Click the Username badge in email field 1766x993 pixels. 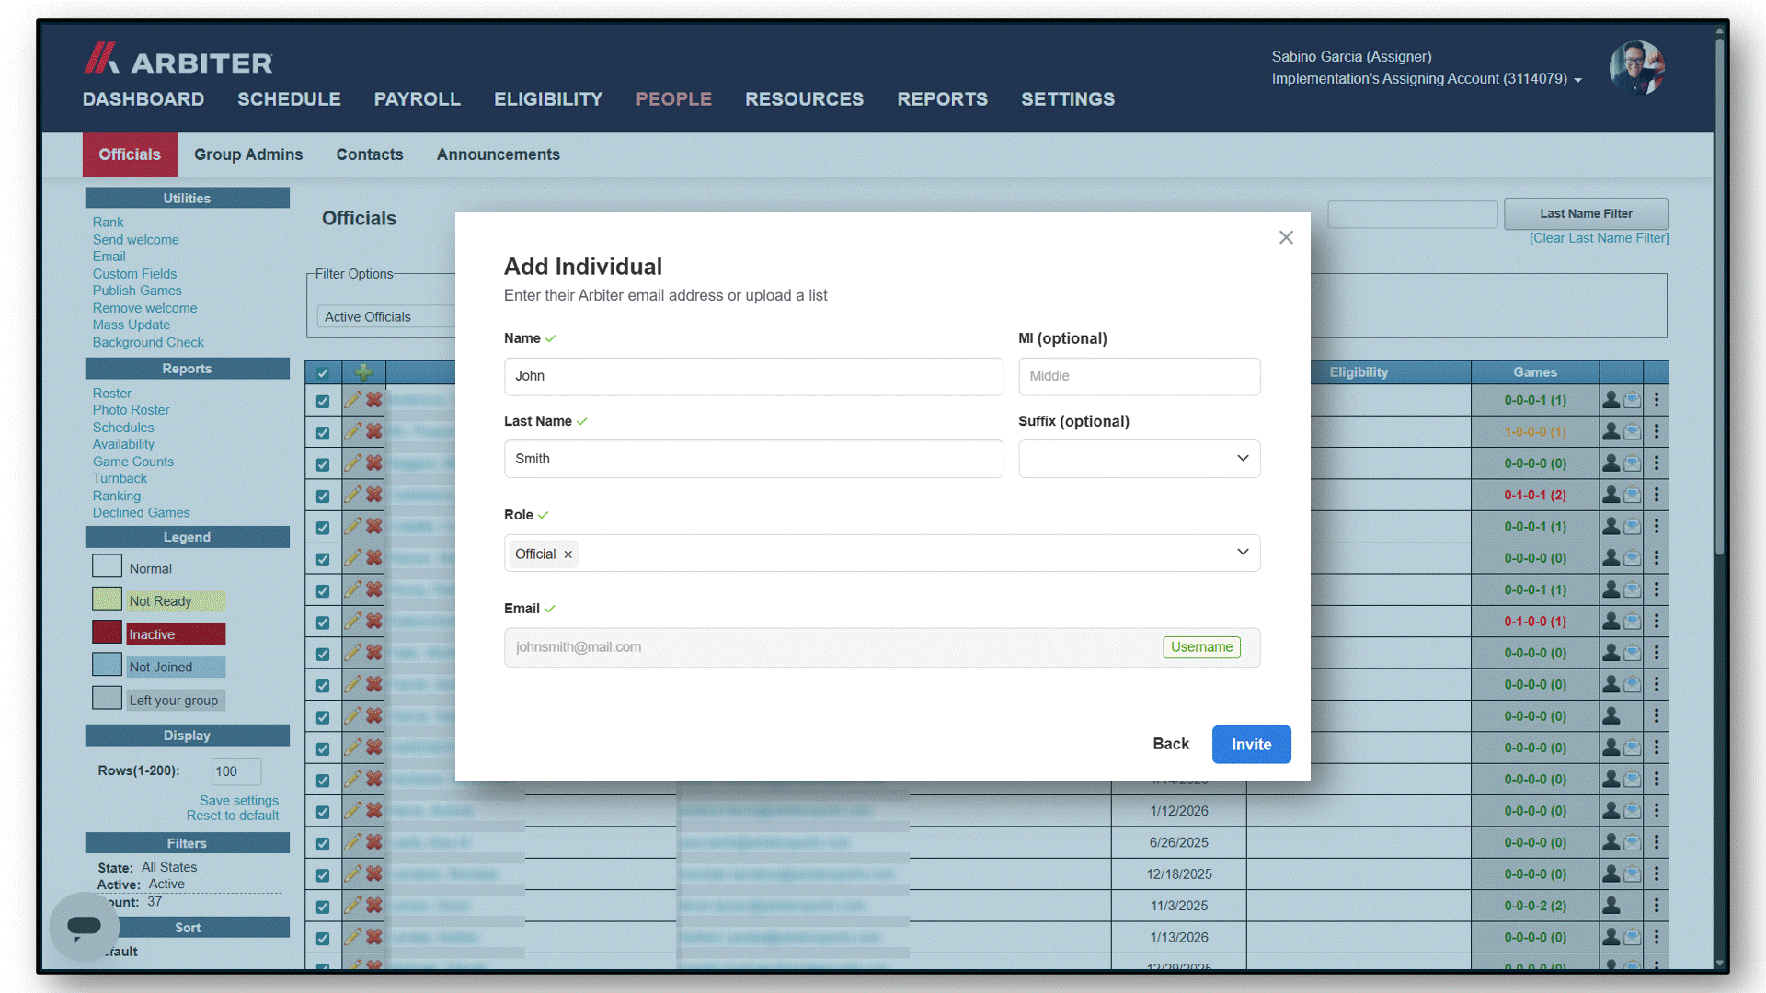(1201, 647)
